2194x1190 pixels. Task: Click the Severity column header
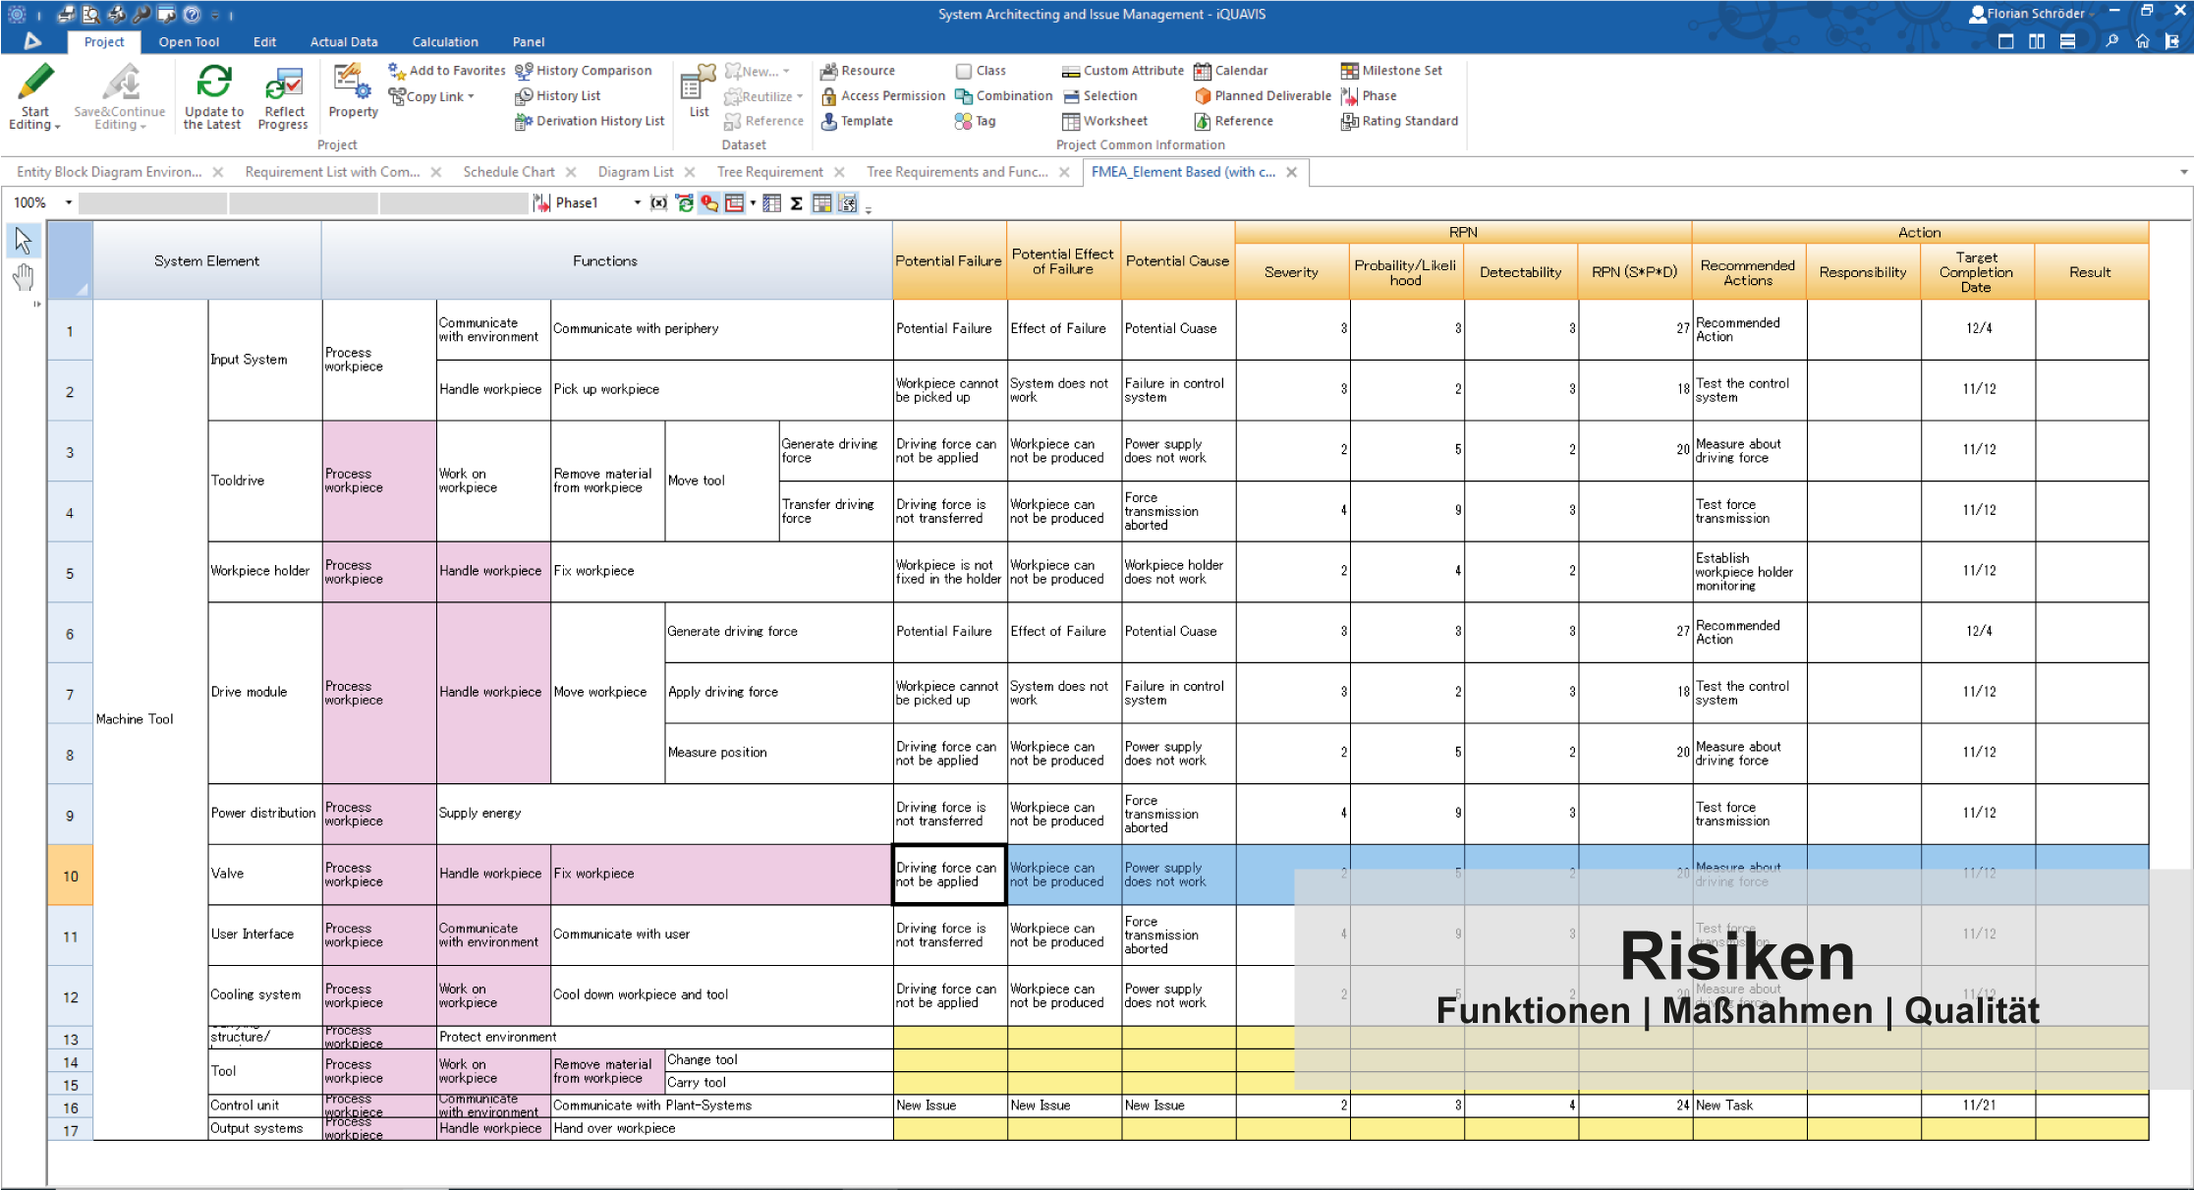click(1291, 272)
